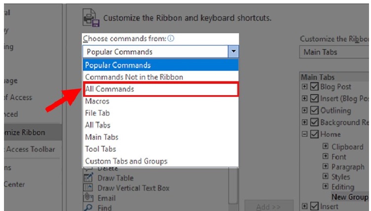Open the Popular Commands dropdown arrow

coord(234,52)
